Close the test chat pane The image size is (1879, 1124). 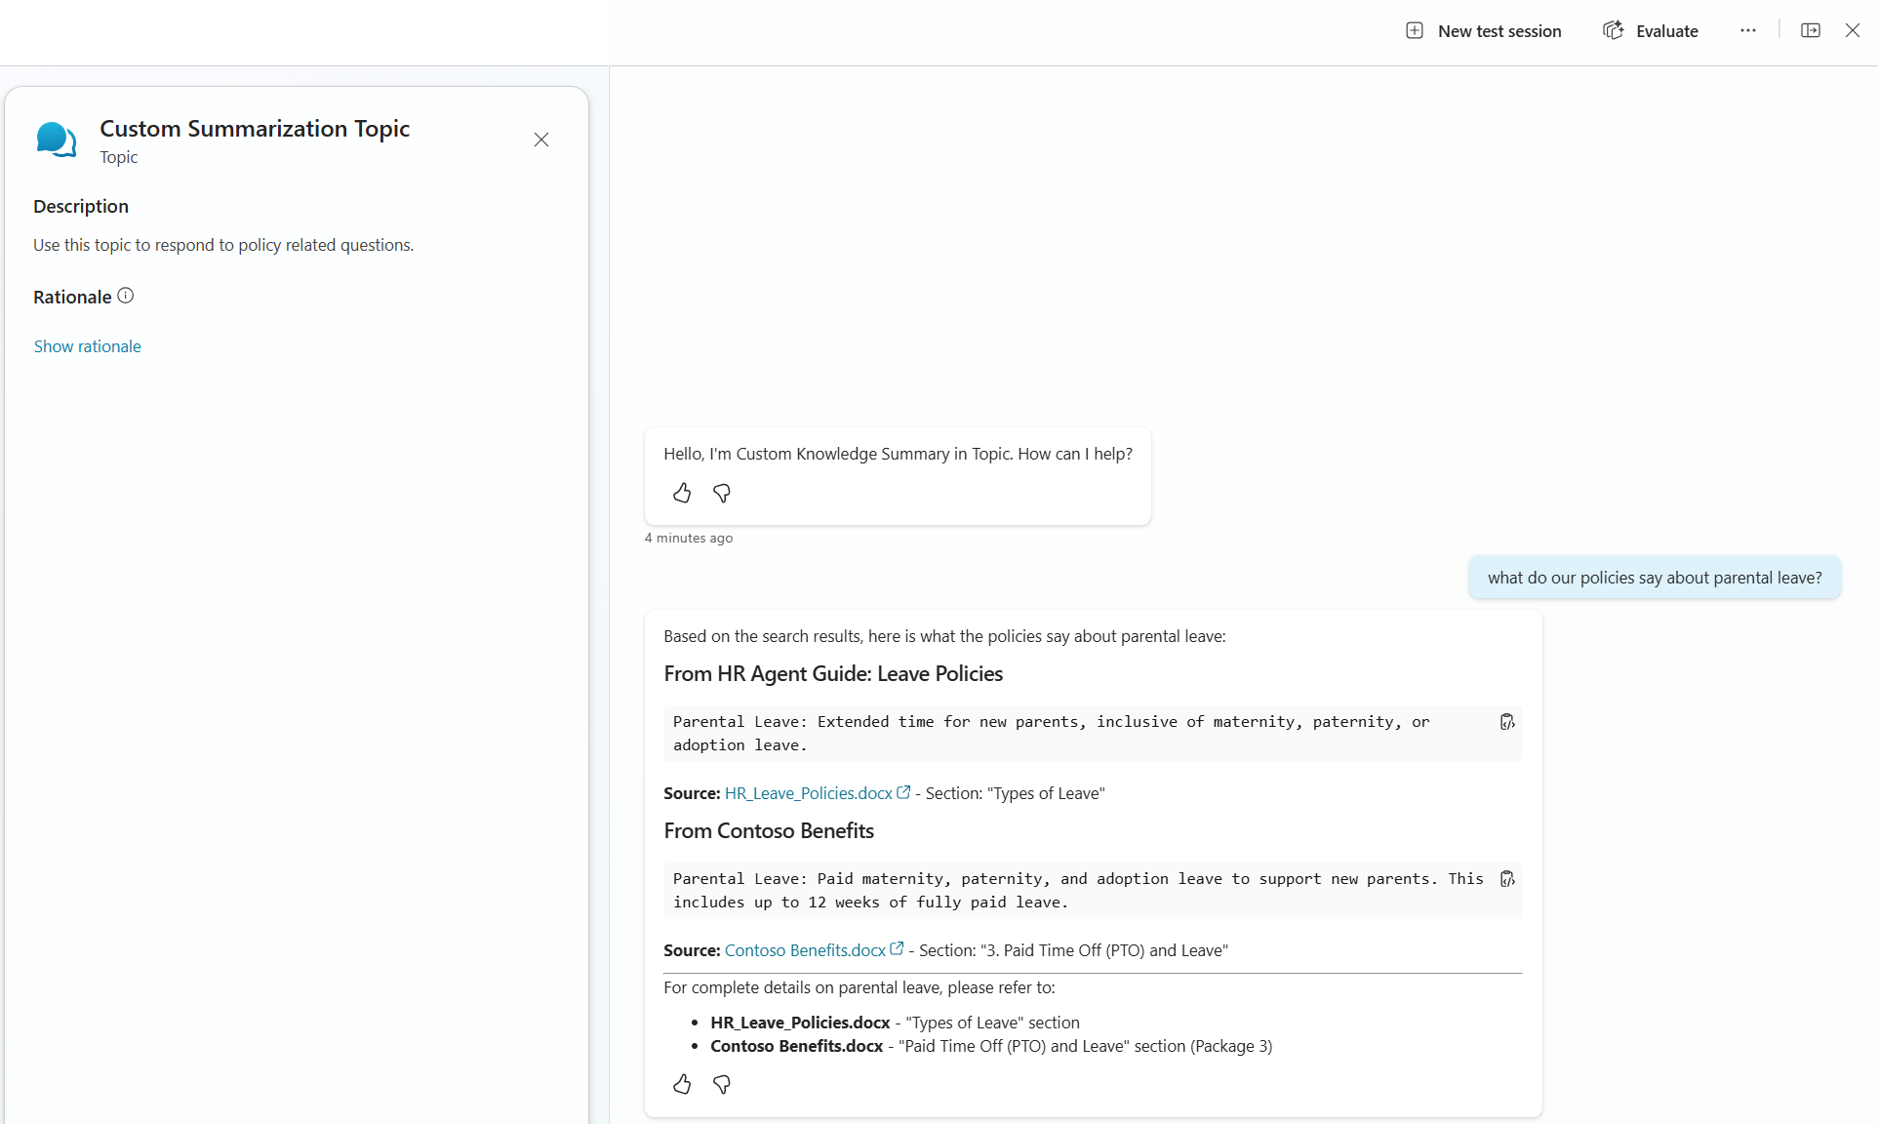pos(1853,31)
